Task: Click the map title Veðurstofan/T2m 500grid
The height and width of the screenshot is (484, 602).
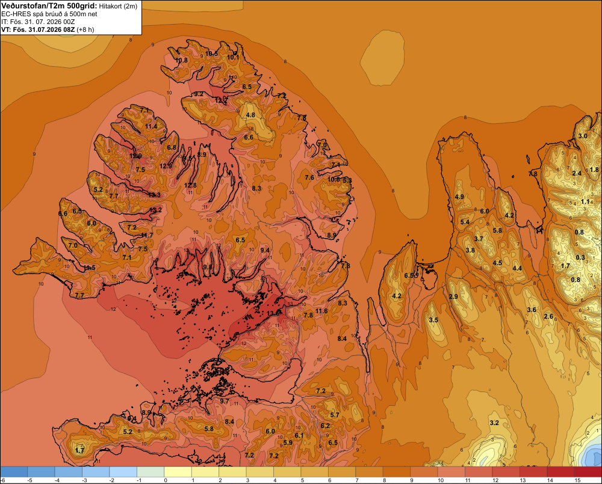Action: tap(49, 5)
